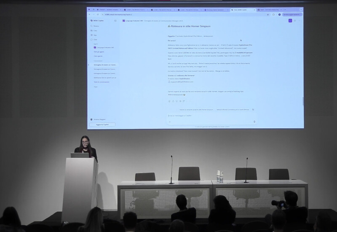Click the plus attachment icon in the message box

(170, 121)
